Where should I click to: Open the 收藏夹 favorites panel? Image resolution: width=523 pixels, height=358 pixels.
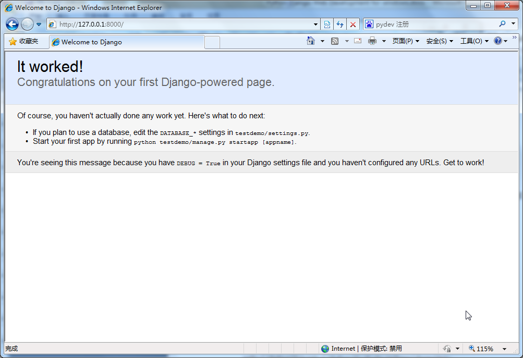[23, 42]
